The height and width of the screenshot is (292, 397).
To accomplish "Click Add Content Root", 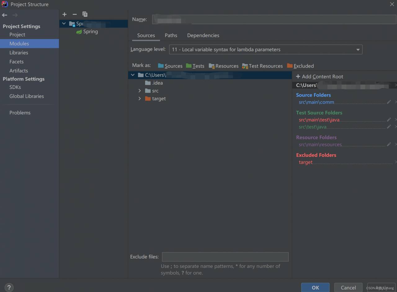I will (x=319, y=76).
